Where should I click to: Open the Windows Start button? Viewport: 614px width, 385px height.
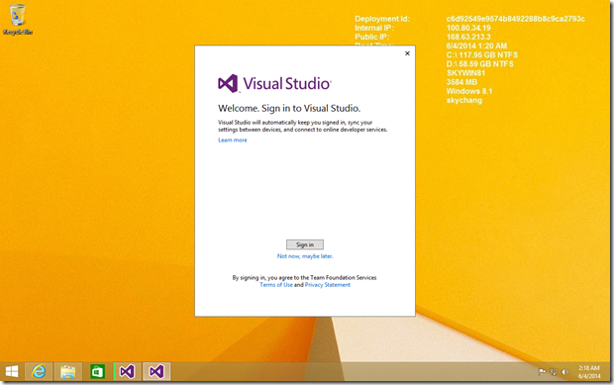tap(12, 371)
